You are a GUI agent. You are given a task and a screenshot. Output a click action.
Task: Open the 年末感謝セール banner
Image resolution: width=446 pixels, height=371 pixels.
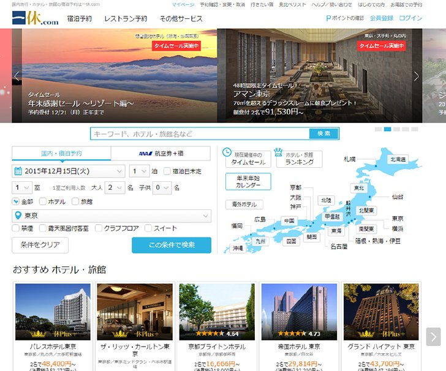point(115,76)
